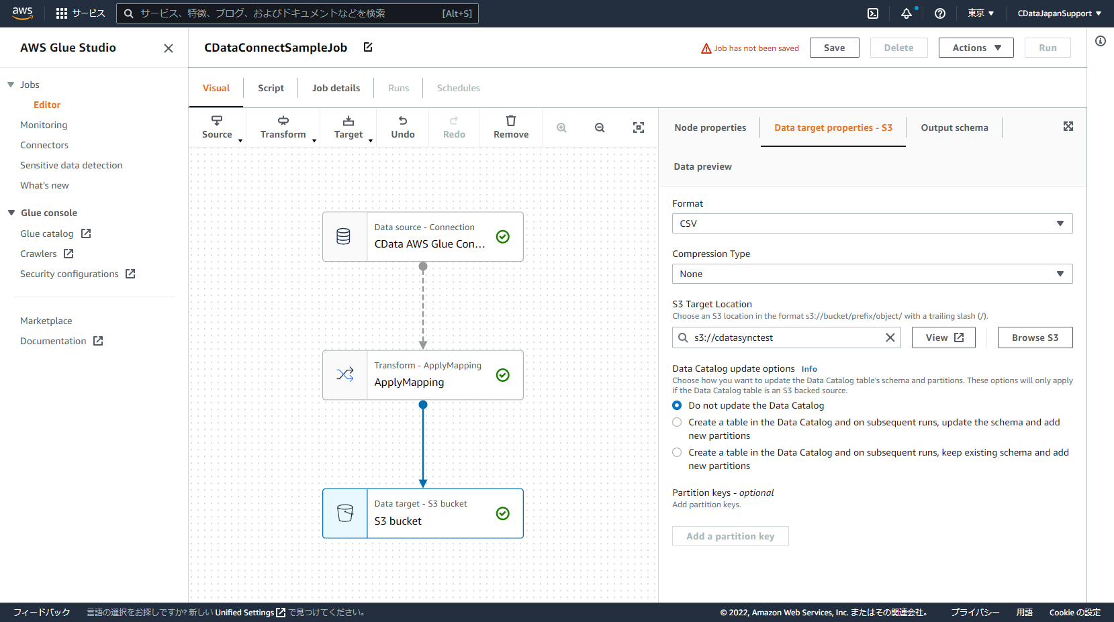Clear the S3 Target Location field
The height and width of the screenshot is (622, 1114).
coord(890,337)
